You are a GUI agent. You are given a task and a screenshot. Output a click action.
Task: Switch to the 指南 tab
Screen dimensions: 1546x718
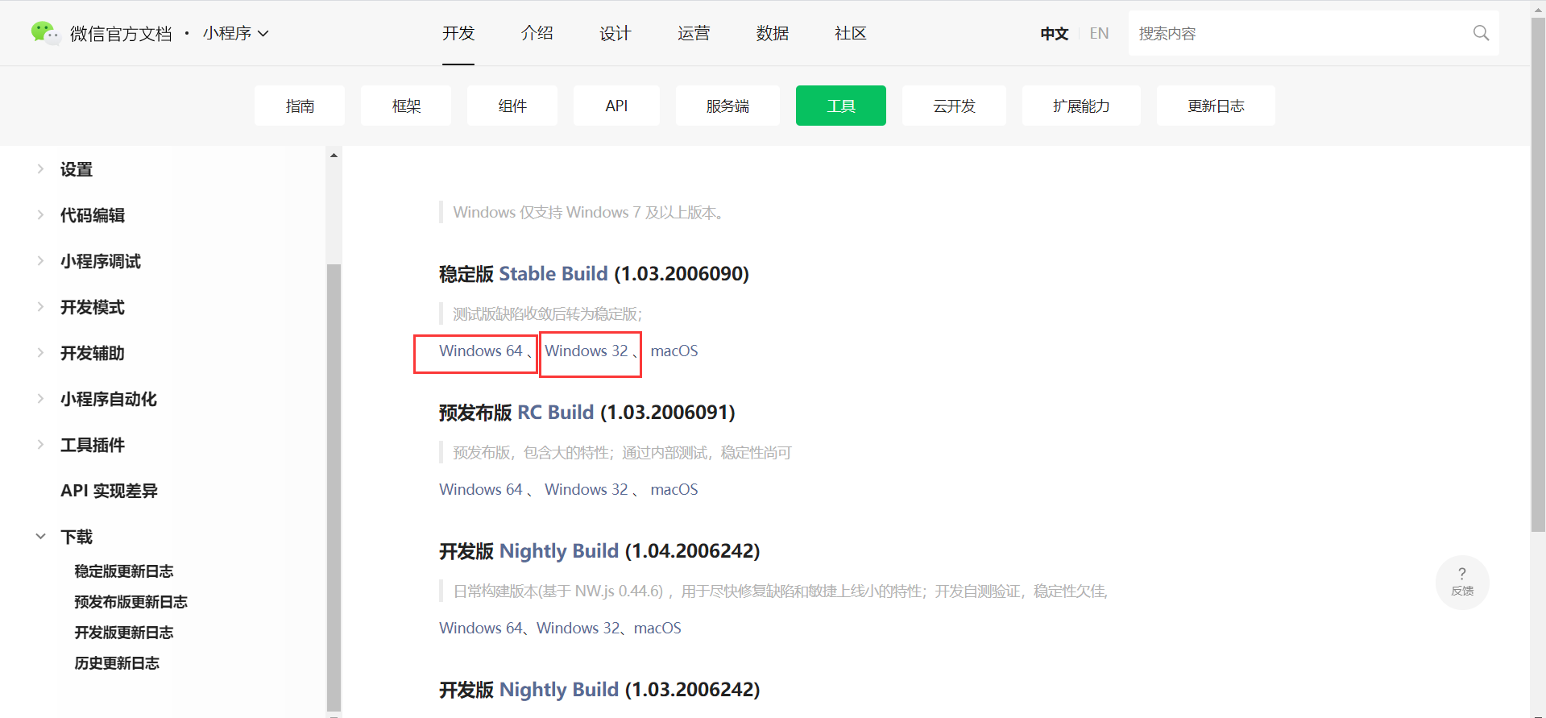click(x=300, y=106)
